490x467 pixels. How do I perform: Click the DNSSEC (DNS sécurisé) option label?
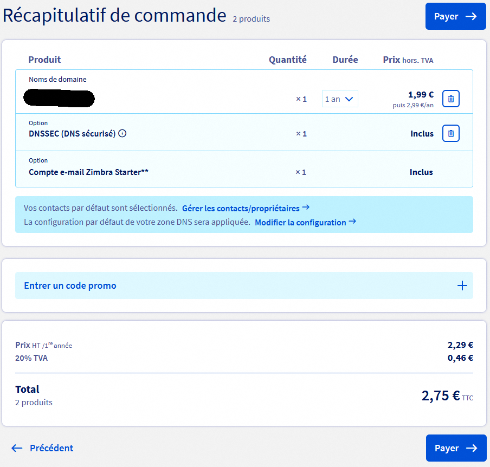72,133
